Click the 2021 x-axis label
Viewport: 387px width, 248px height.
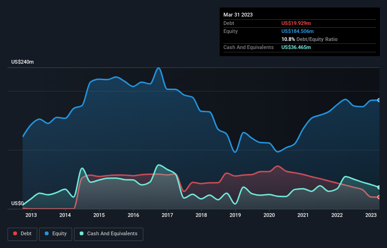[303, 215]
